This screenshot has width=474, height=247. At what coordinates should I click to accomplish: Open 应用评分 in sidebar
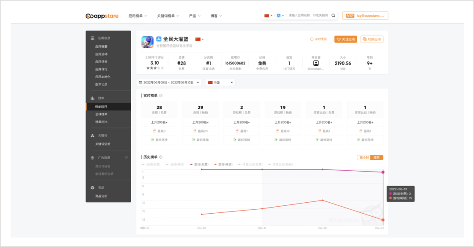(x=101, y=62)
